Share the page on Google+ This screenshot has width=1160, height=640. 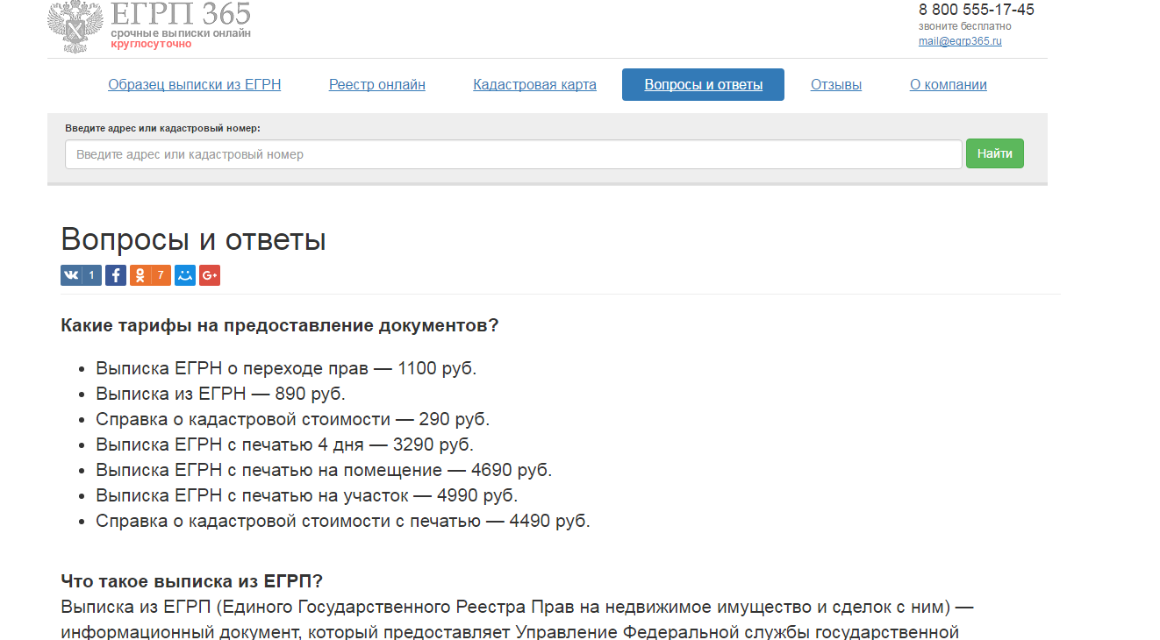click(x=210, y=275)
